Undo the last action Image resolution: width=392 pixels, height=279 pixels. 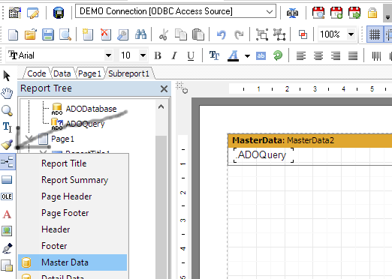pyautogui.click(x=222, y=34)
